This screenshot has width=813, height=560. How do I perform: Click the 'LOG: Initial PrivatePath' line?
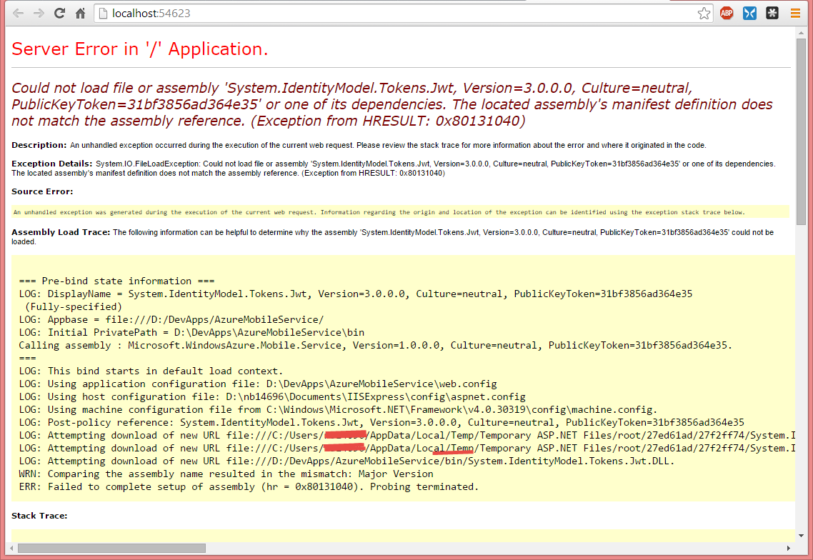click(x=191, y=332)
